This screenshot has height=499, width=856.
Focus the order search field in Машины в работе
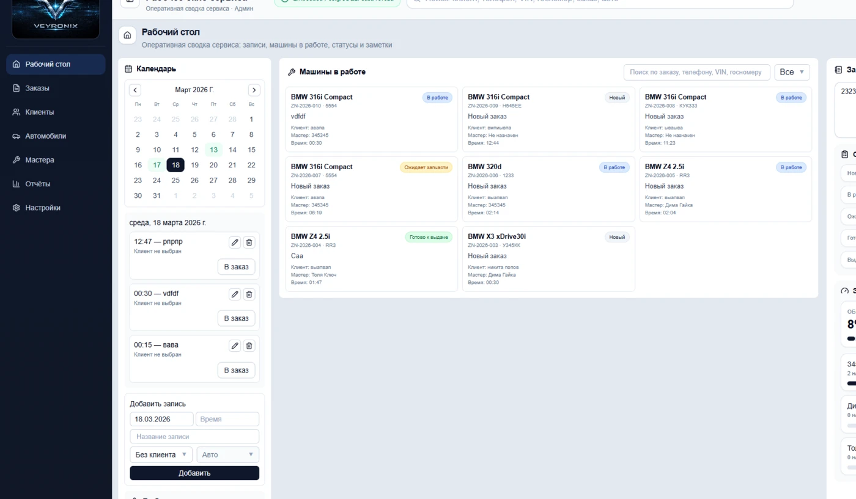coord(696,72)
